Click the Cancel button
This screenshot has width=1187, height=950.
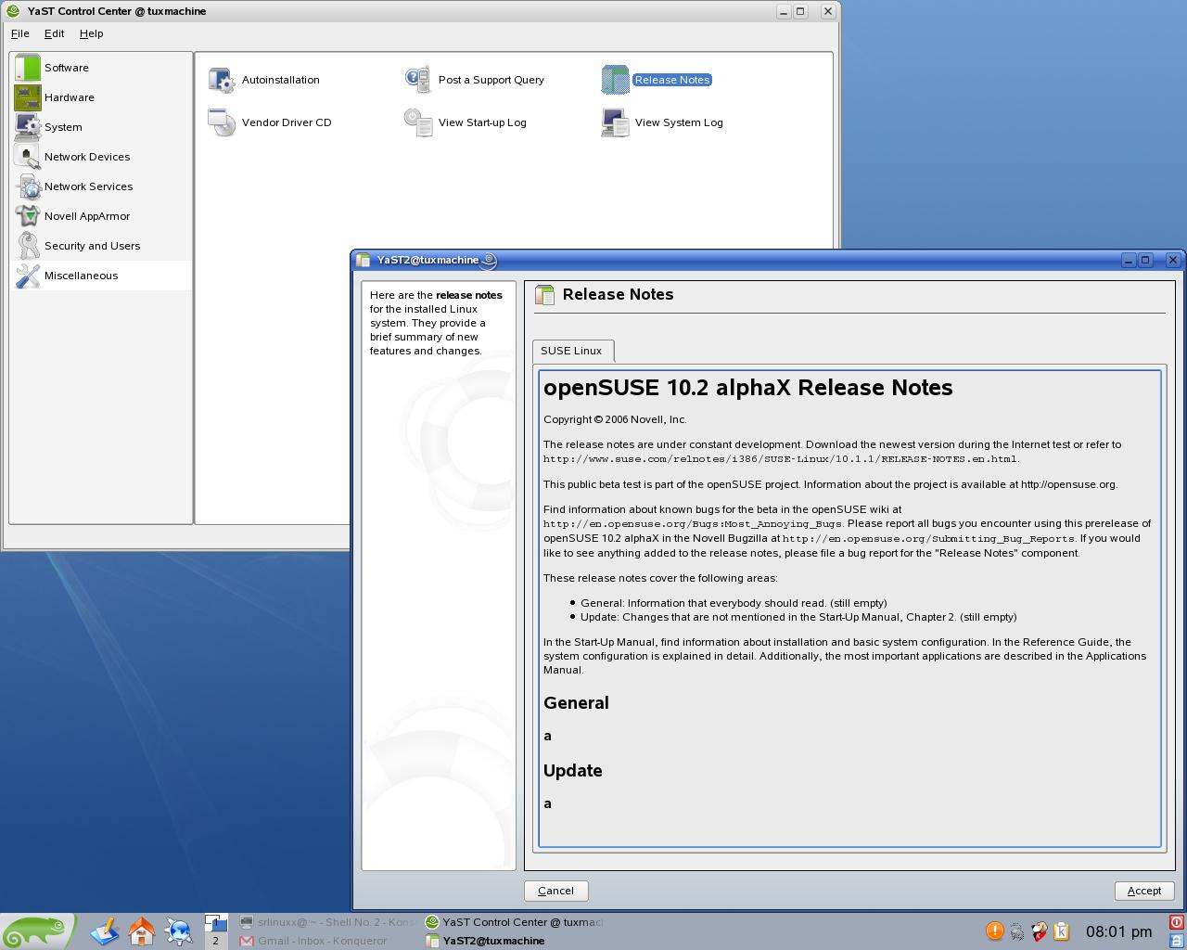pyautogui.click(x=555, y=891)
